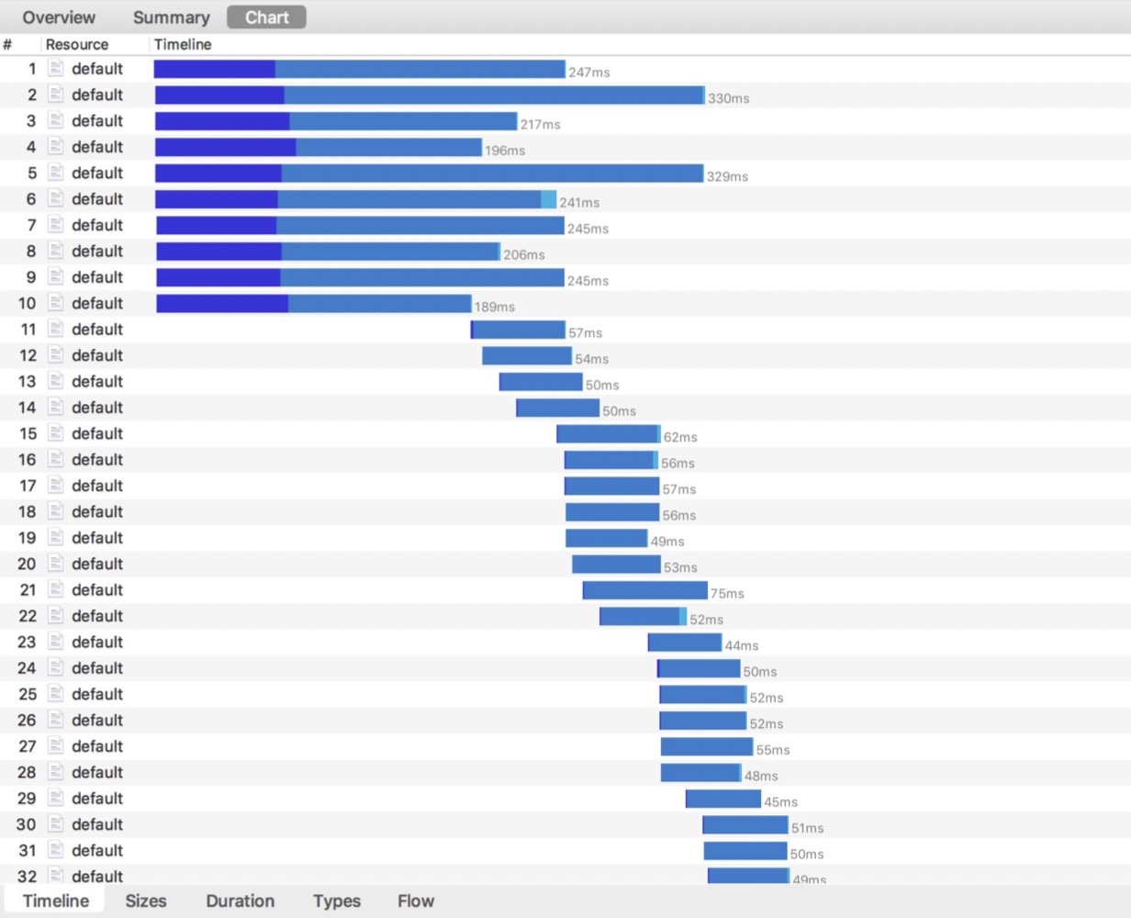
Task: Click the "default" resource name in row 26
Action: coord(97,720)
